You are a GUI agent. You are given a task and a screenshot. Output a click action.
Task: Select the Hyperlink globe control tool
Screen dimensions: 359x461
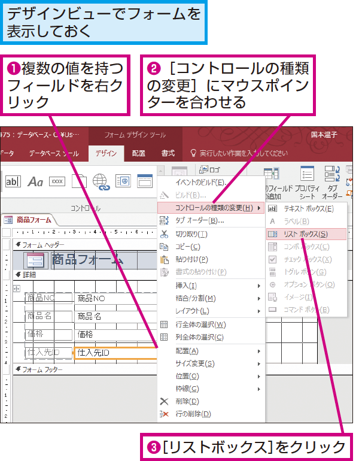(x=101, y=181)
